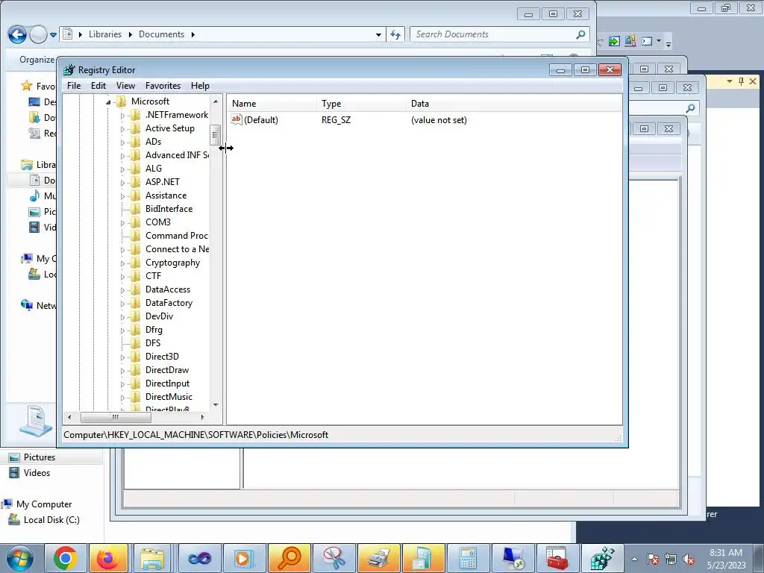The image size is (764, 573).
Task: Expand the Active Setup key
Action: [122, 128]
